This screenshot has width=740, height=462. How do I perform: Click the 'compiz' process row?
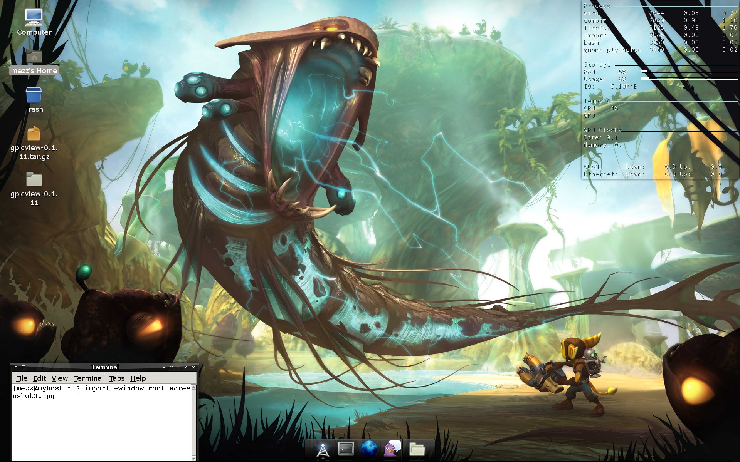660,20
